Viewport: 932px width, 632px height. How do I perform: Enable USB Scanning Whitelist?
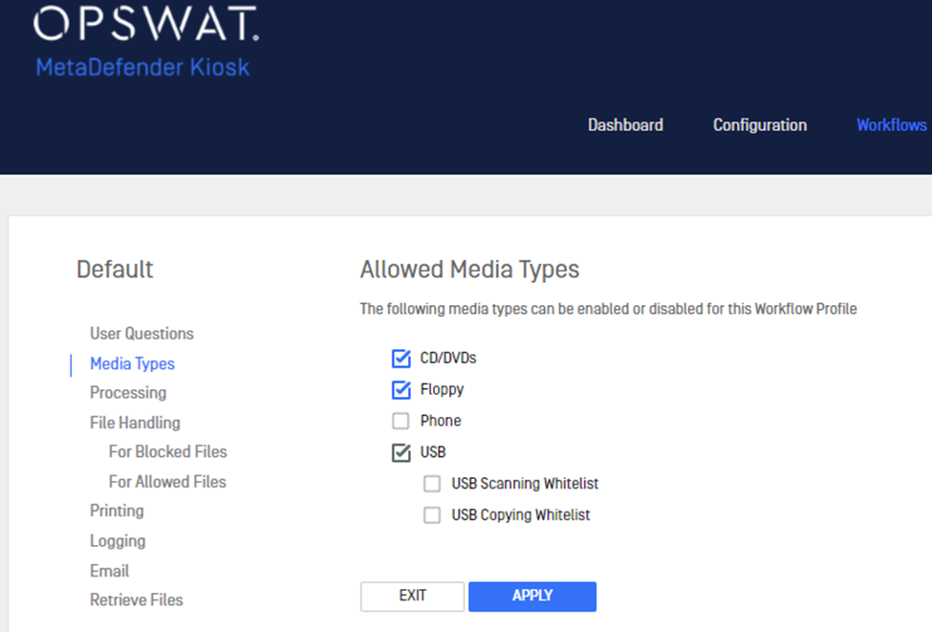point(432,484)
